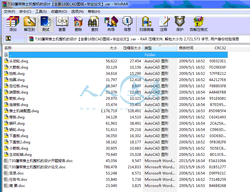Select the file 端面板.dwg
This screenshot has height=192, width=250.
coord(18,92)
